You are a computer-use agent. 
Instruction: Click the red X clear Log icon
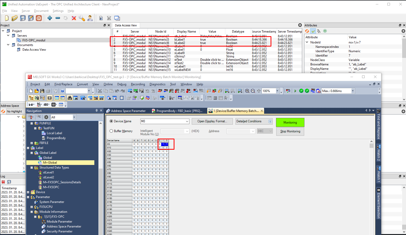[x=3, y=182]
